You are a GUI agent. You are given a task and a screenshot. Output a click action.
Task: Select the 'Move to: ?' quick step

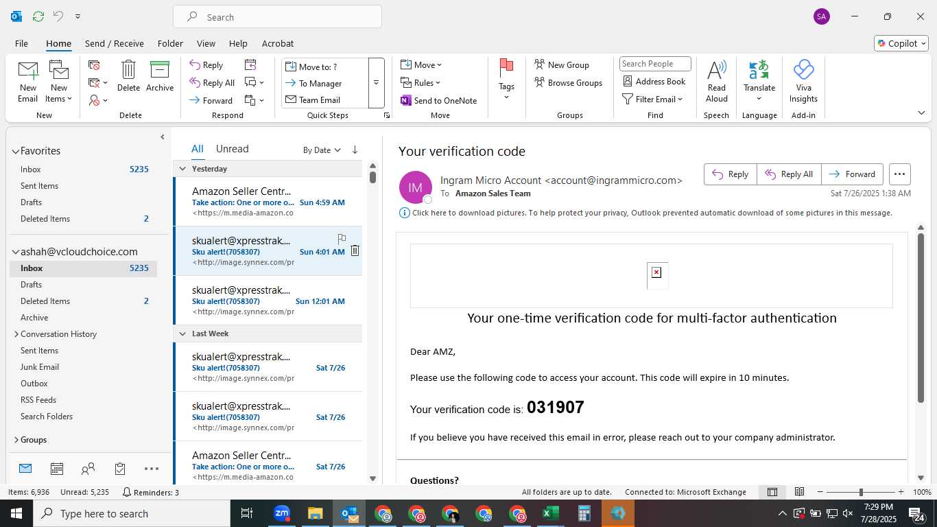(325, 67)
